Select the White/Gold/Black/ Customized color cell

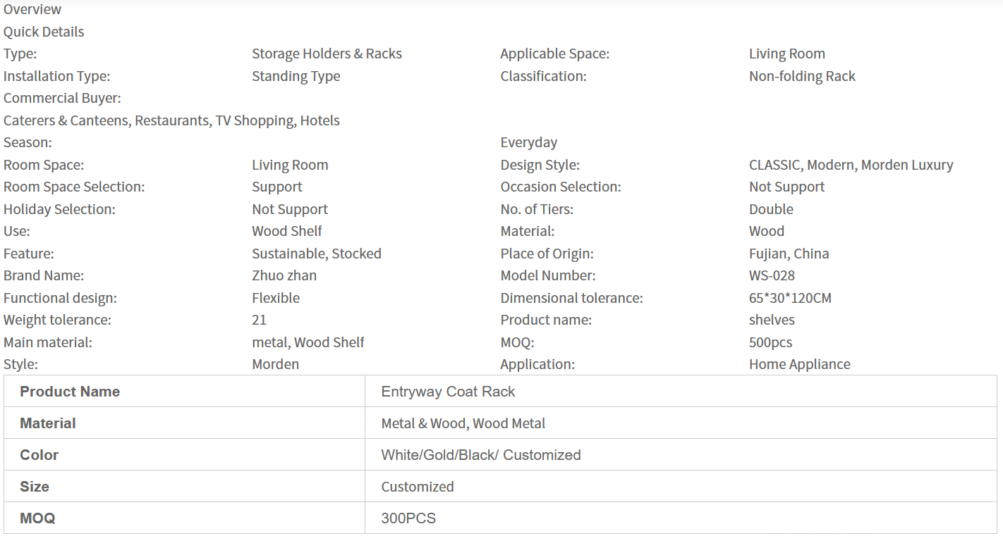[x=480, y=455]
